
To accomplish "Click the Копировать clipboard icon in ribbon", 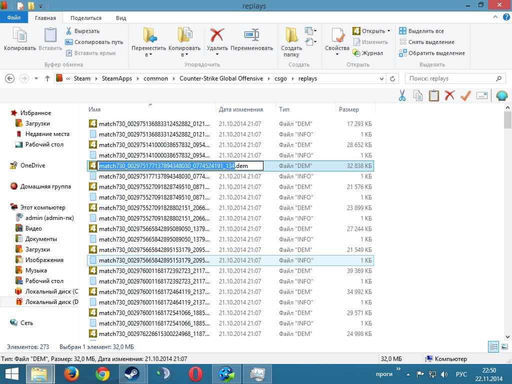I will pos(19,35).
